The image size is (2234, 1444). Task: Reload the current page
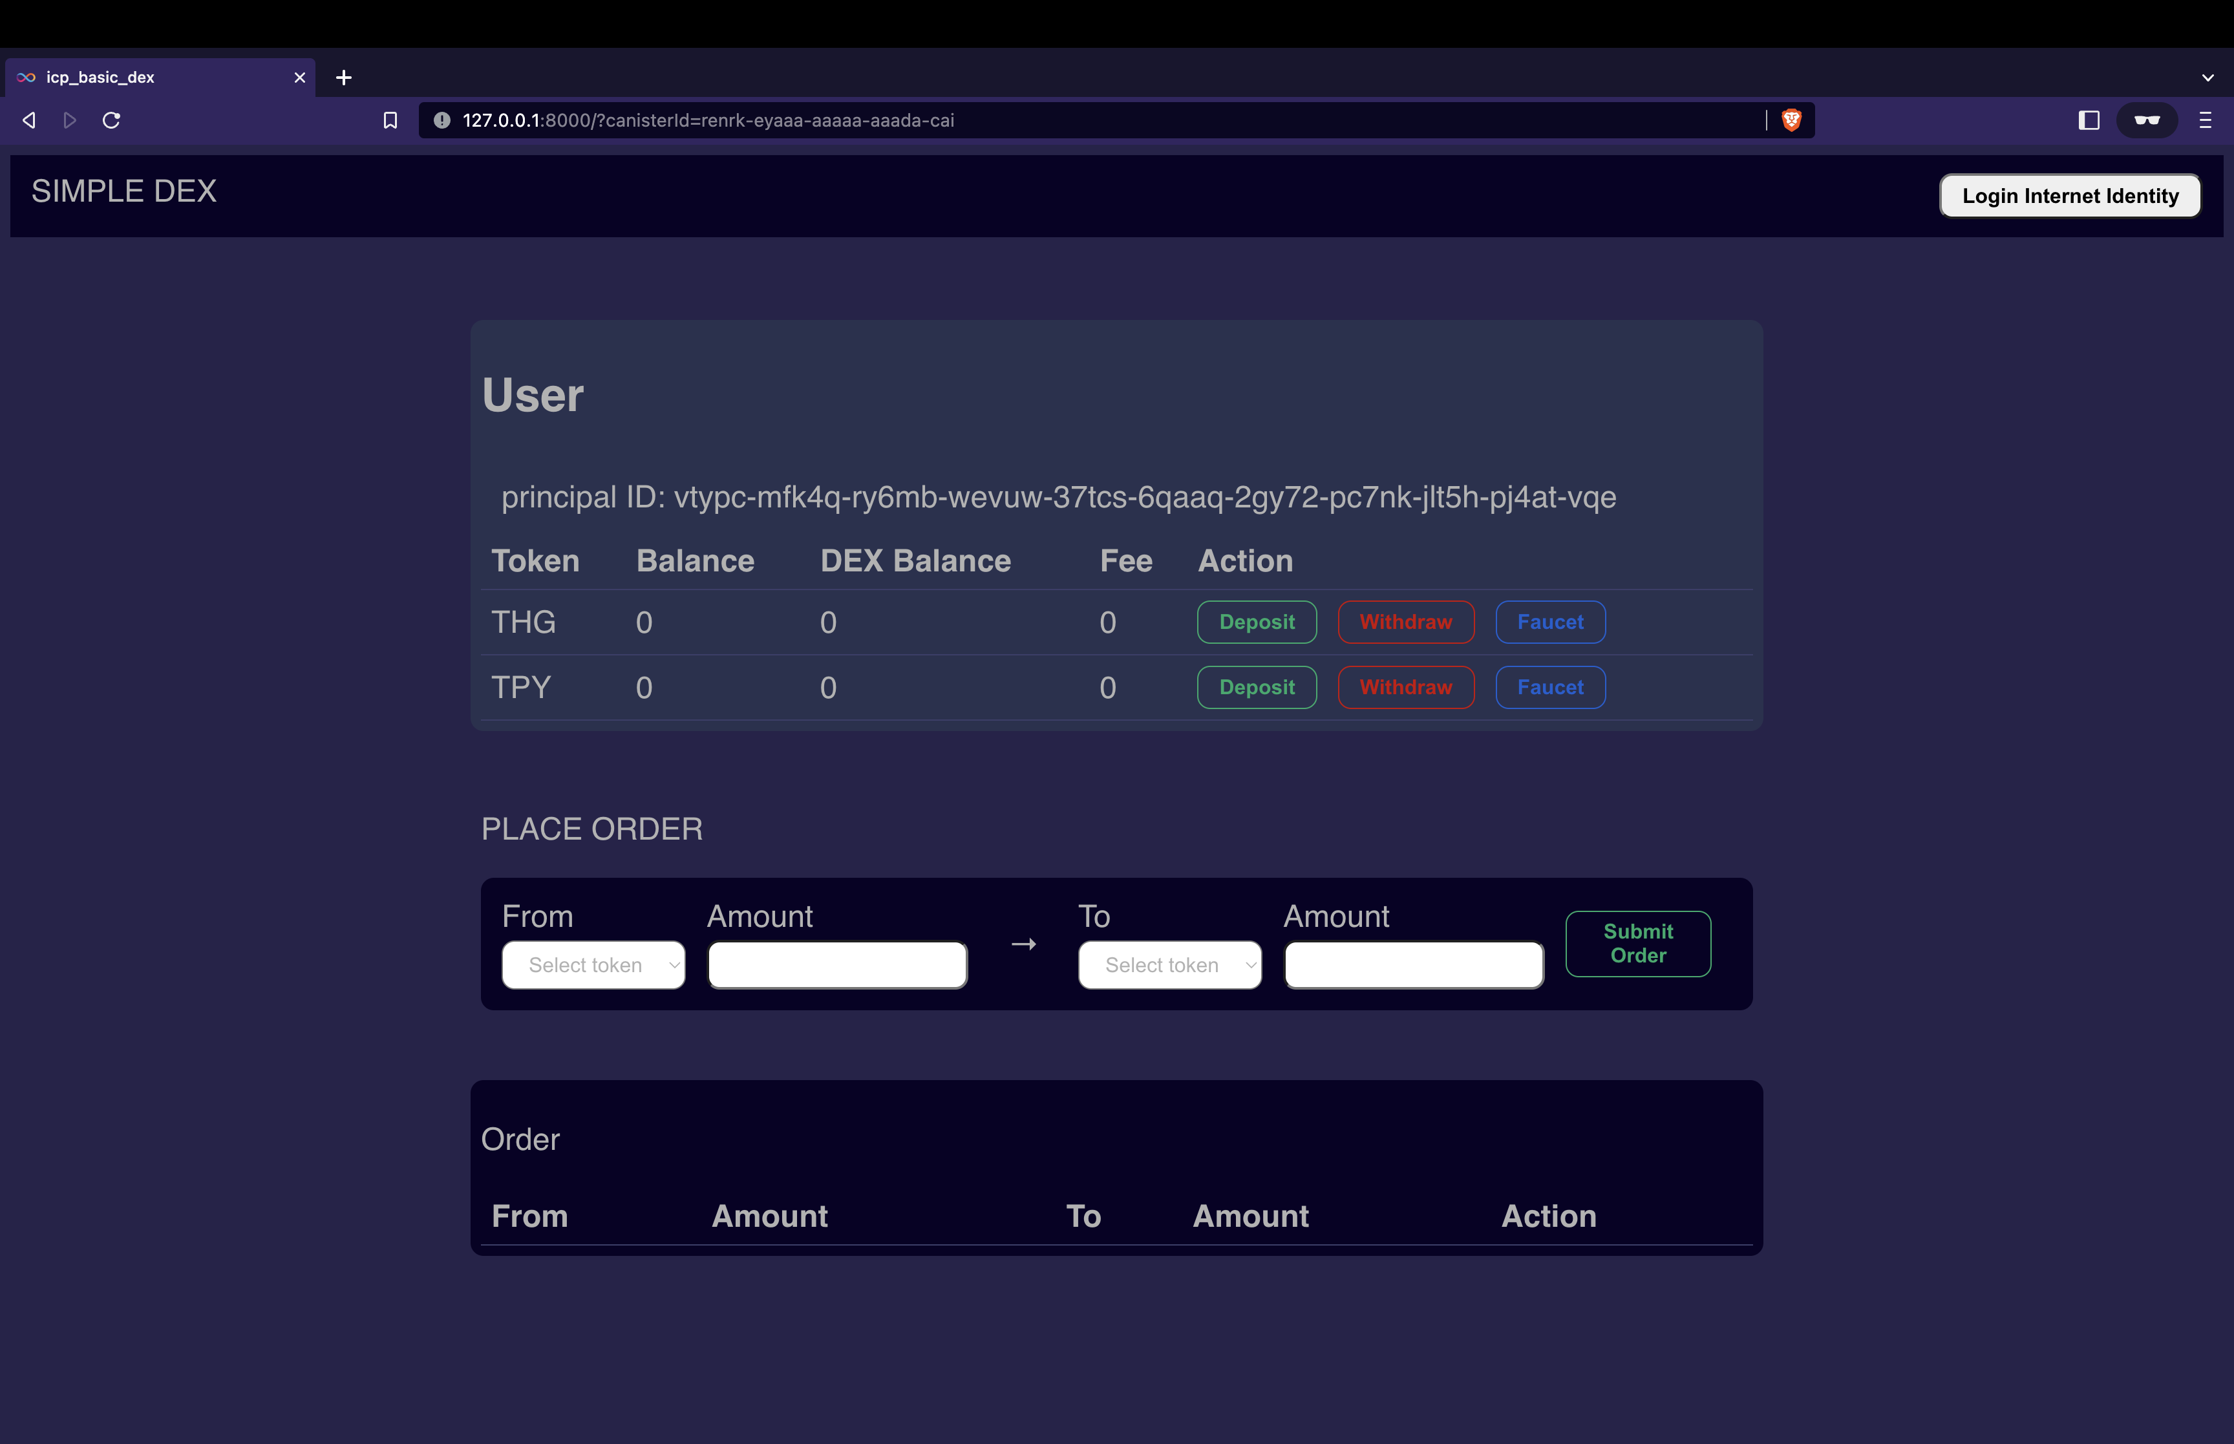tap(112, 120)
